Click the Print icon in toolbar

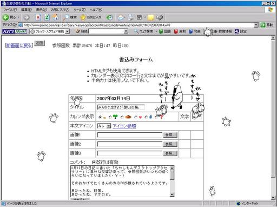coord(130,17)
